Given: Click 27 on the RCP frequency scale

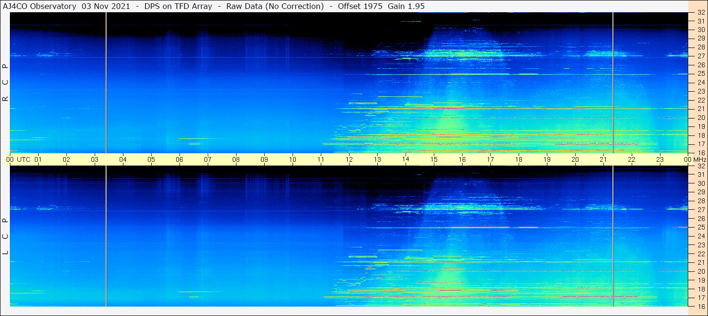Looking at the screenshot, I should [700, 56].
